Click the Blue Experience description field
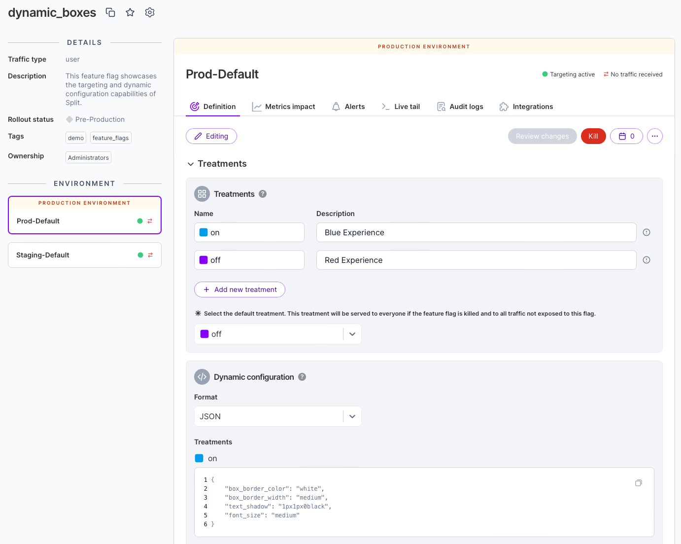The width and height of the screenshot is (681, 544). 476,232
